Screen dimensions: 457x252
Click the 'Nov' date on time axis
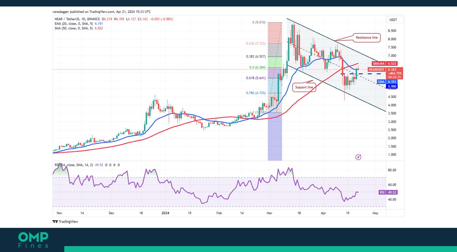(59, 213)
